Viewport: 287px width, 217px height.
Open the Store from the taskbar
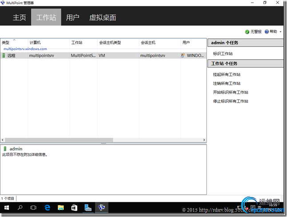click(74, 208)
